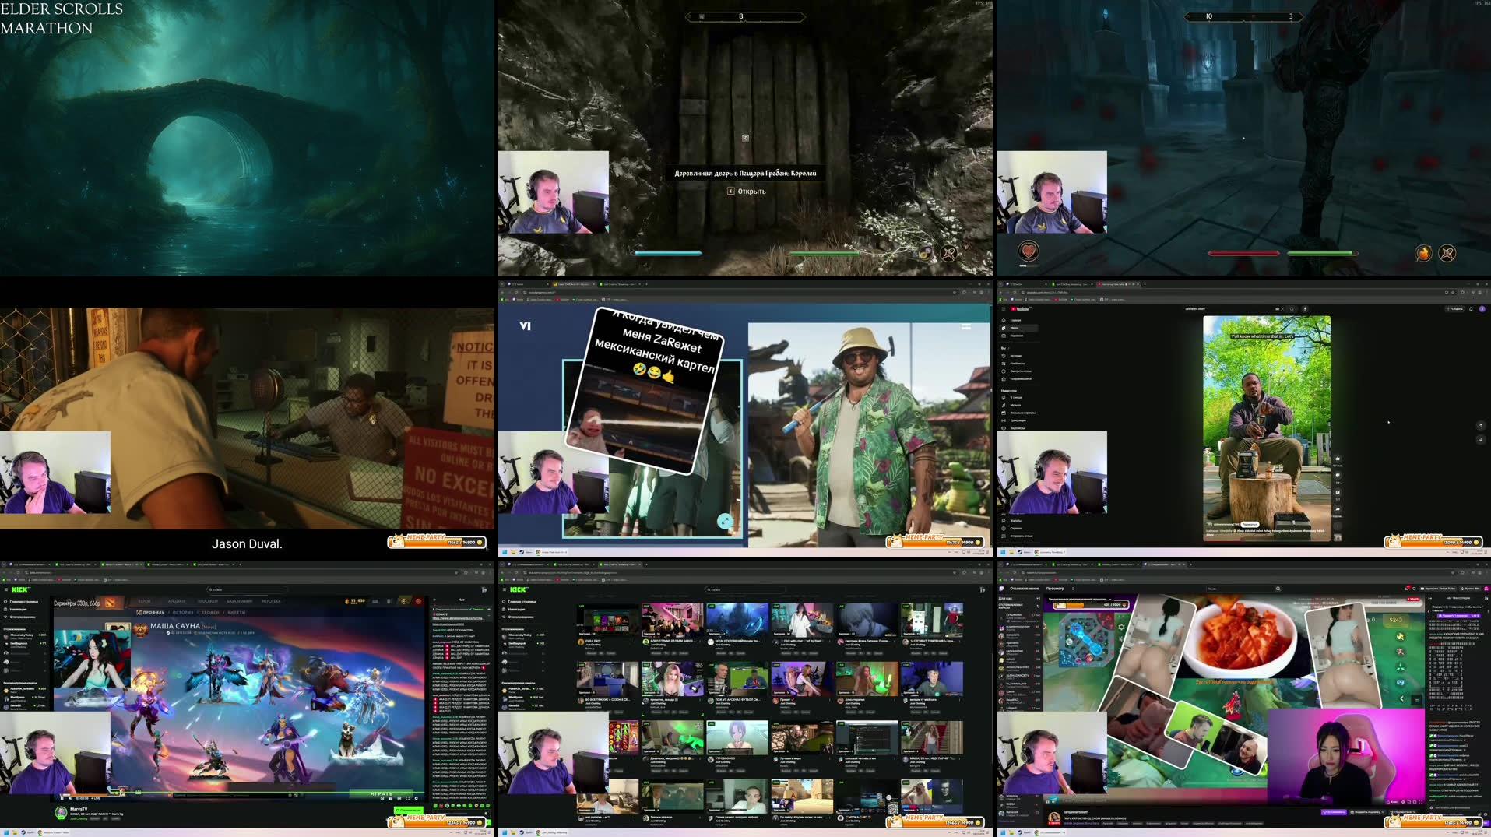Viewport: 1491px width, 837px height.
Task: Open Steam from YouTube frame taskbar
Action: pos(1020,552)
